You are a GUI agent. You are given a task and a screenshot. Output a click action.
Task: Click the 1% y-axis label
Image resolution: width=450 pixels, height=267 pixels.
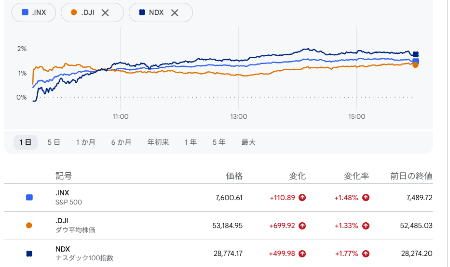point(22,73)
